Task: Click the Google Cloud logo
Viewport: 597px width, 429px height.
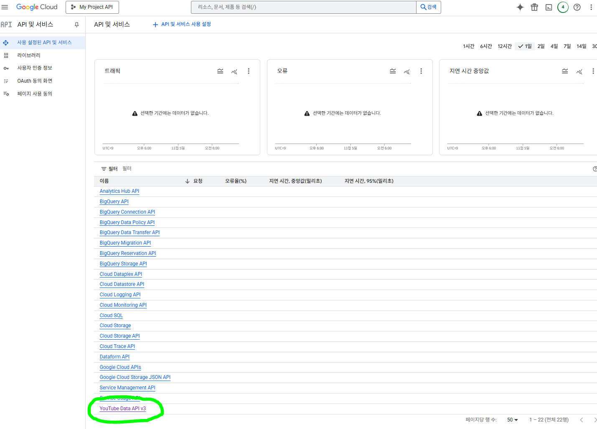Action: click(x=37, y=7)
